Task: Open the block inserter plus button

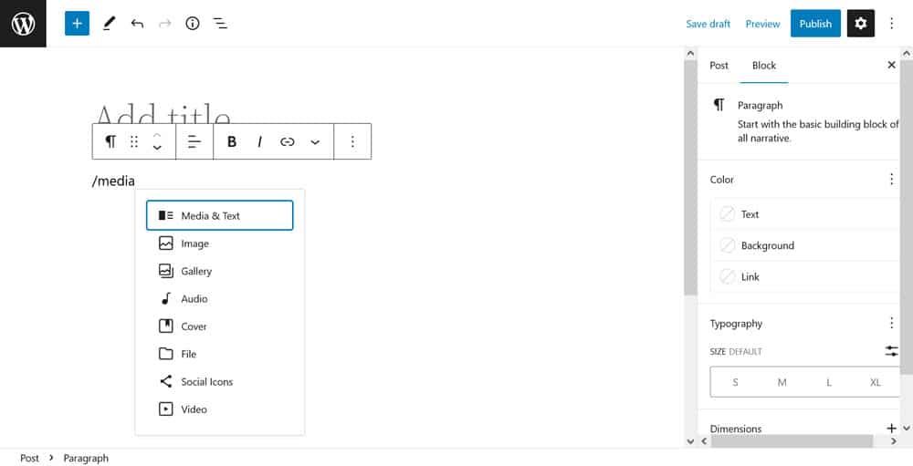Action: pyautogui.click(x=77, y=24)
